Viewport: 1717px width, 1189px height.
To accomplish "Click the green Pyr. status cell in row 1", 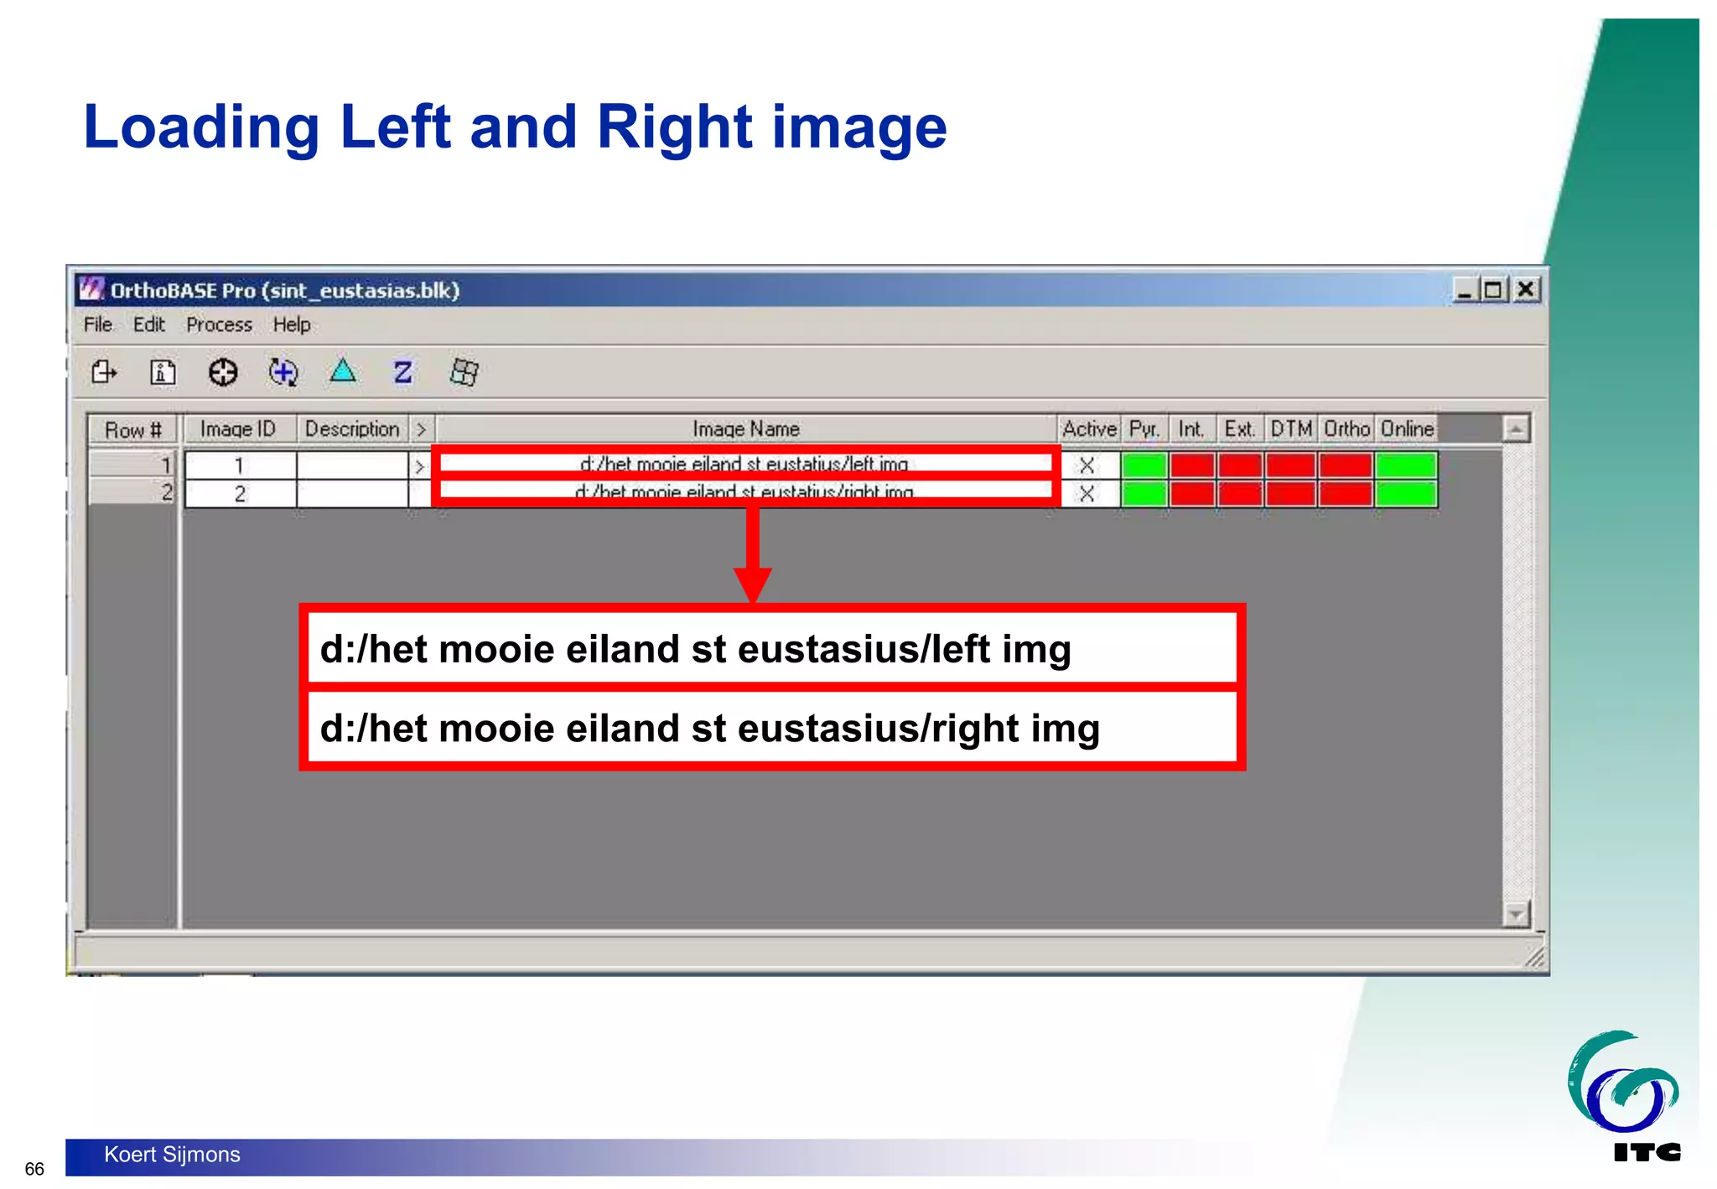I will point(1144,465).
